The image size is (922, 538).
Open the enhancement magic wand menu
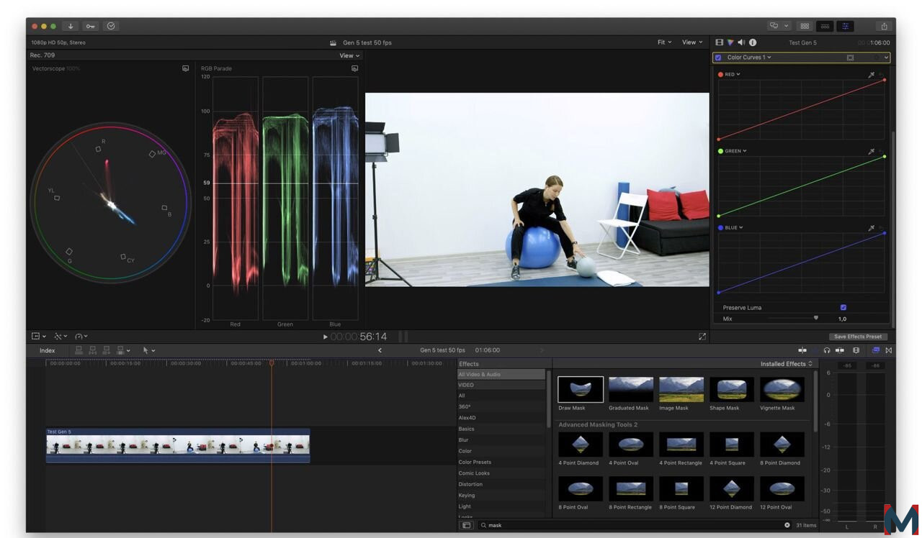point(61,336)
